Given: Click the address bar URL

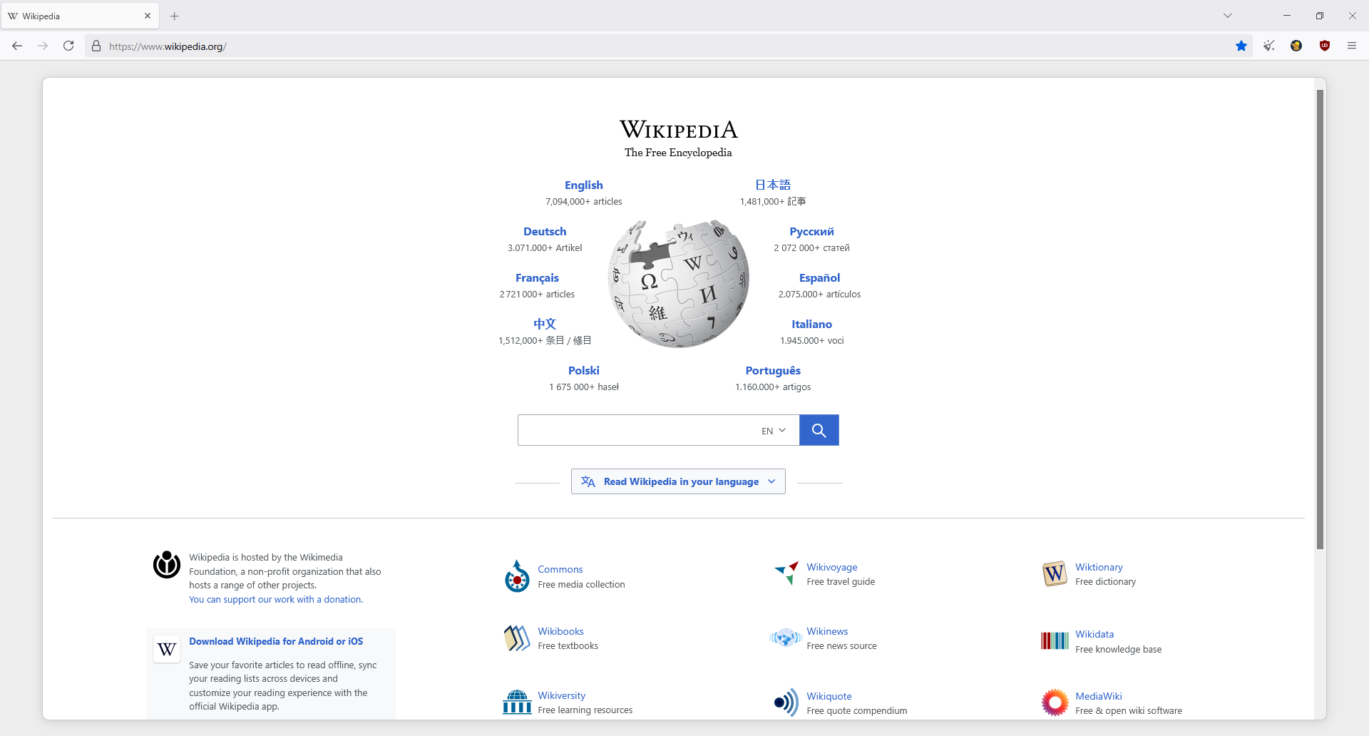Looking at the screenshot, I should click(x=168, y=46).
